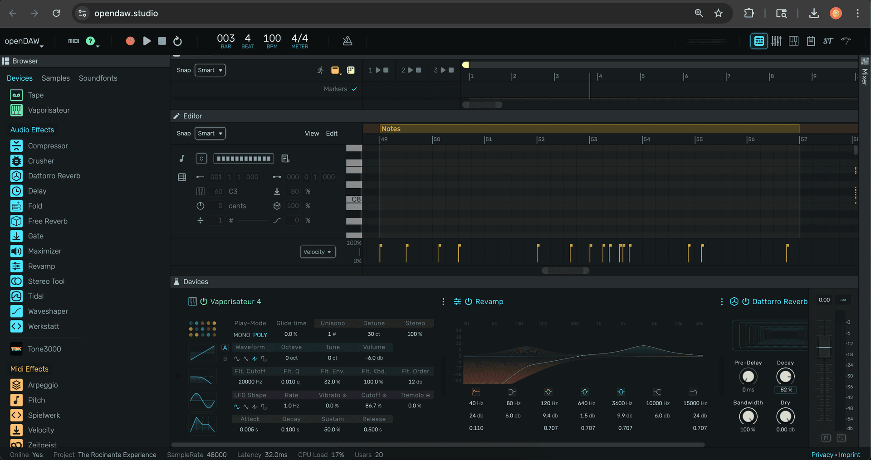871x460 pixels.
Task: Open the Velocity display dropdown
Action: pos(318,252)
